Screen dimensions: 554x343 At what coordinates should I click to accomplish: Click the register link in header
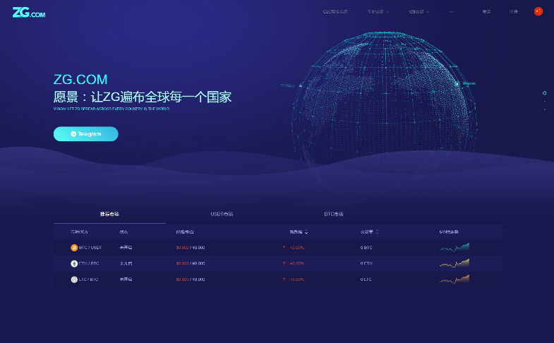coord(513,12)
